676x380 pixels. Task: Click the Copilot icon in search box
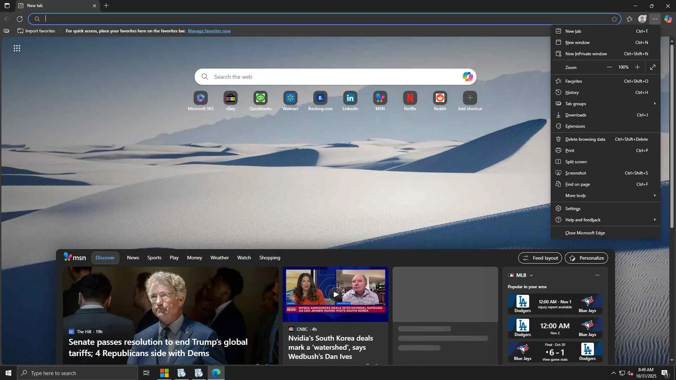[x=467, y=77]
